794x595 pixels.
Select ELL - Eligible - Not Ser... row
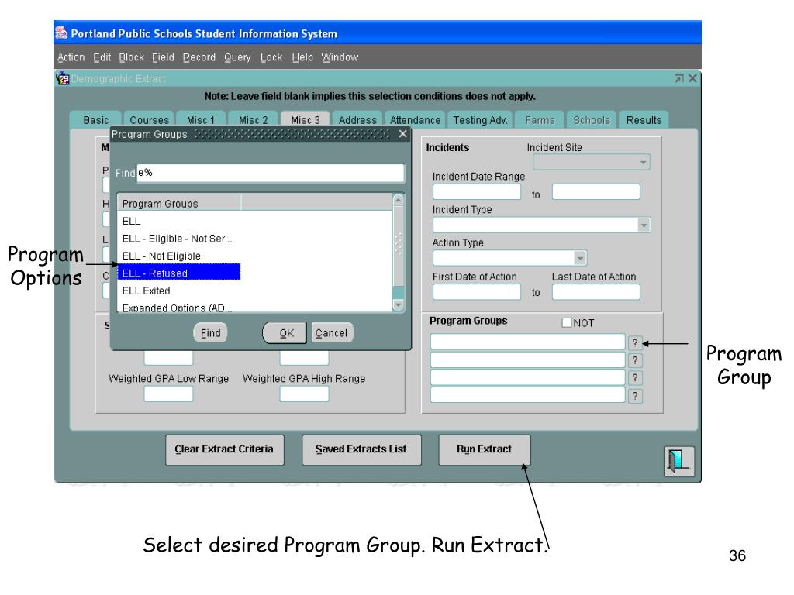(x=179, y=239)
